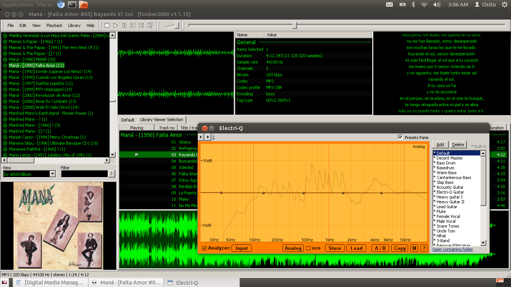The width and height of the screenshot is (511, 287).
Task: Open the Playback menu
Action: click(x=54, y=25)
